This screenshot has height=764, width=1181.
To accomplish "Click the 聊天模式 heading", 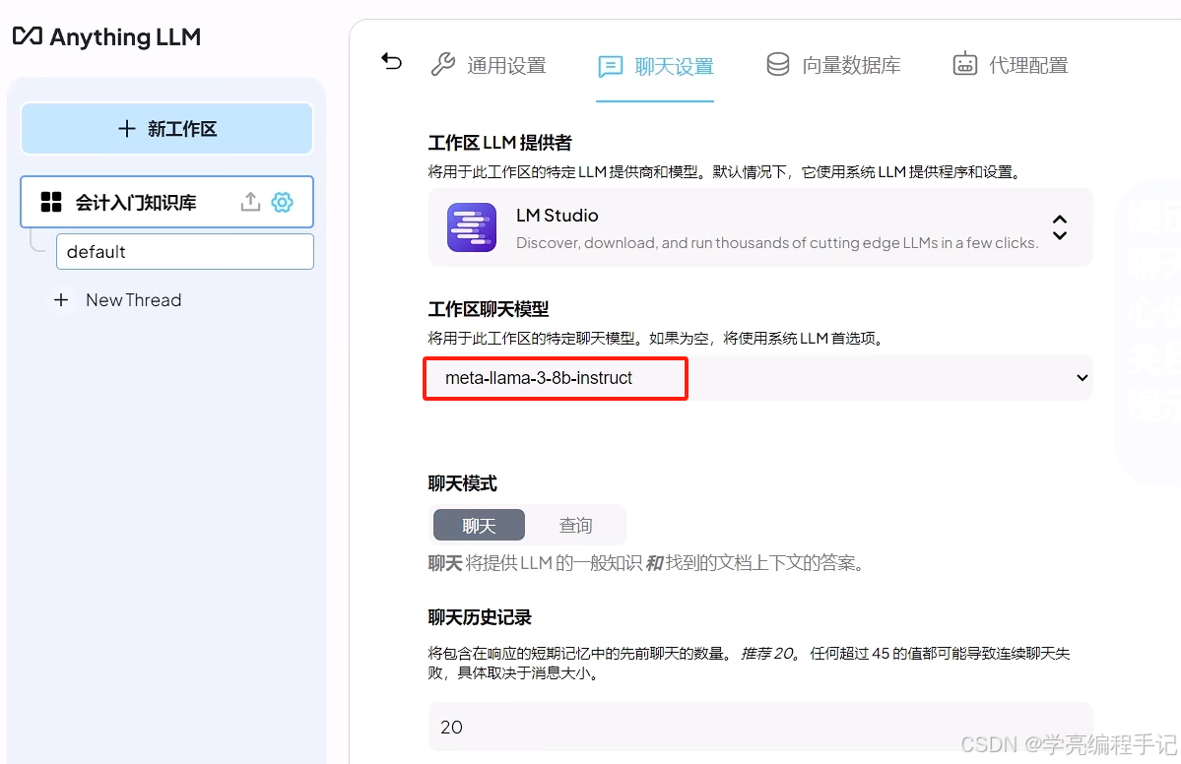I will 463,484.
